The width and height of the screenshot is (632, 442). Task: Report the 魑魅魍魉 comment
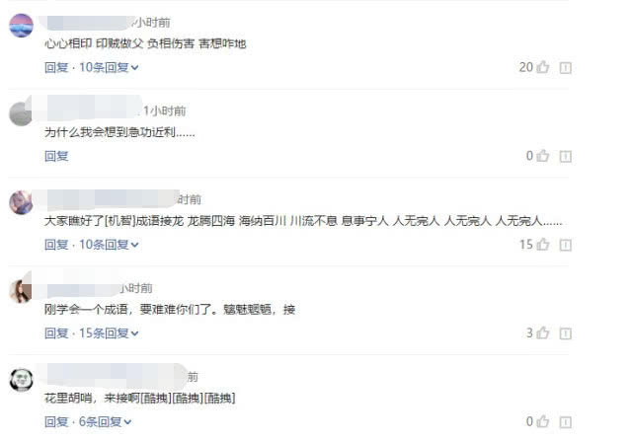tap(566, 333)
